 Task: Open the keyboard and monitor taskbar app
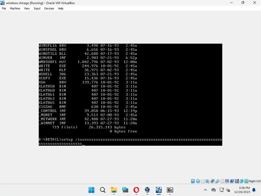(x=125, y=190)
